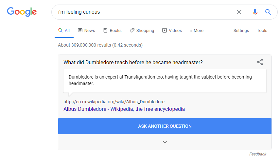Click the results count text

100,45
